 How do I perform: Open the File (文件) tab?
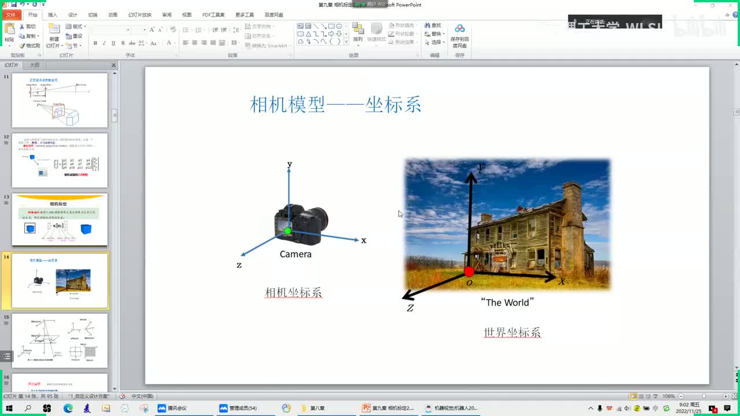pyautogui.click(x=11, y=14)
